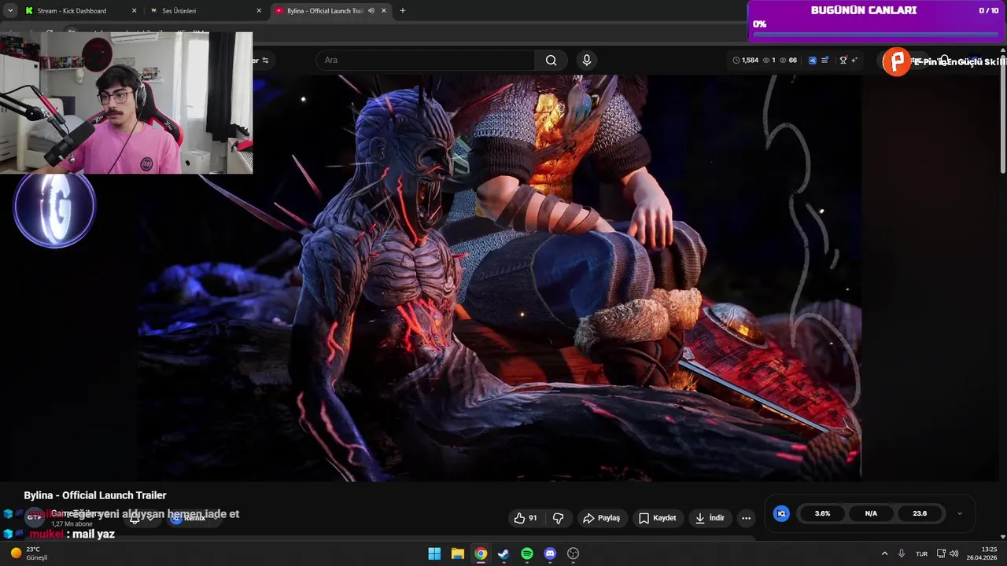This screenshot has width=1007, height=566.
Task: Mute audio on the Bylina tab
Action: pos(371,11)
